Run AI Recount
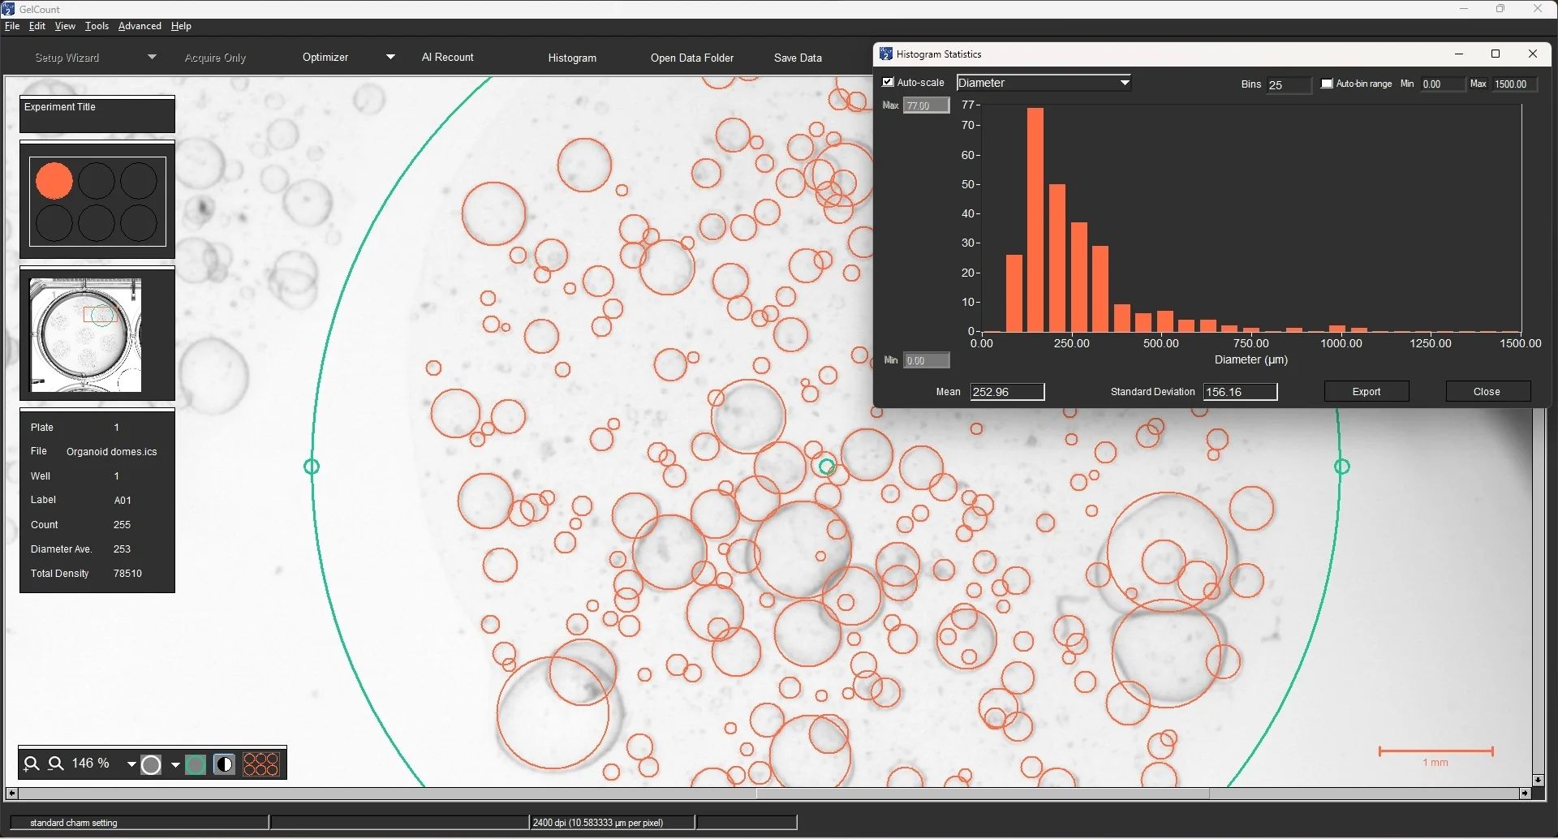1558x839 pixels. click(x=448, y=57)
